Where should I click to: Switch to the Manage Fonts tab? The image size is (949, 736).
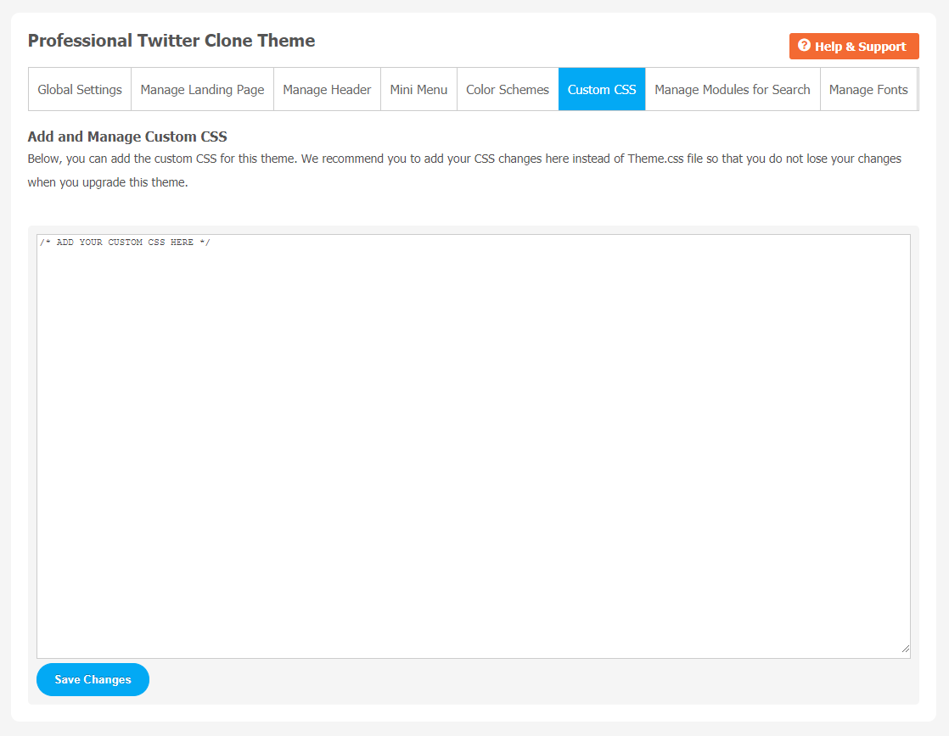pyautogui.click(x=868, y=90)
